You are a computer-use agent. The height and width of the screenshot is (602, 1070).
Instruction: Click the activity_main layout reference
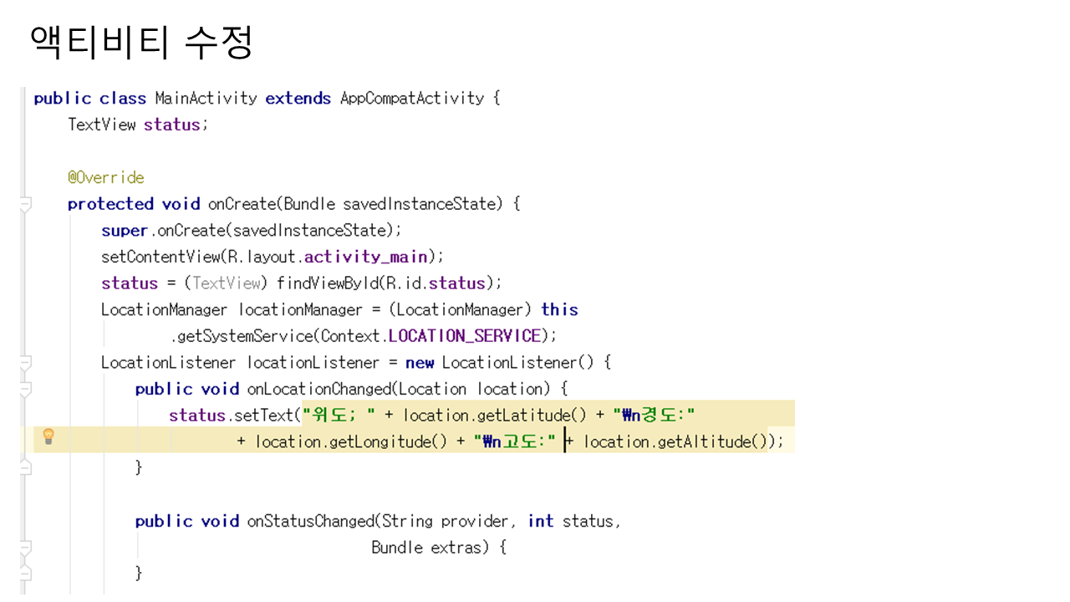(366, 257)
